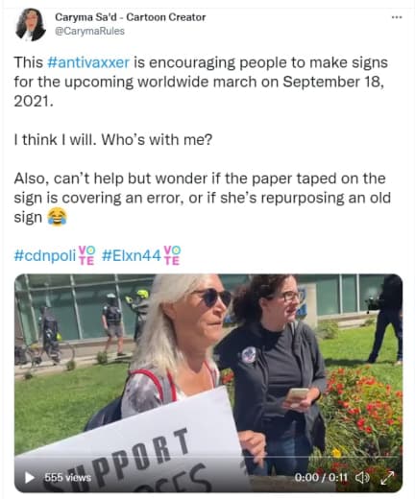The width and height of the screenshot is (415, 499).
Task: Click the VOTE emoji after #Elxn44
Action: [172, 255]
